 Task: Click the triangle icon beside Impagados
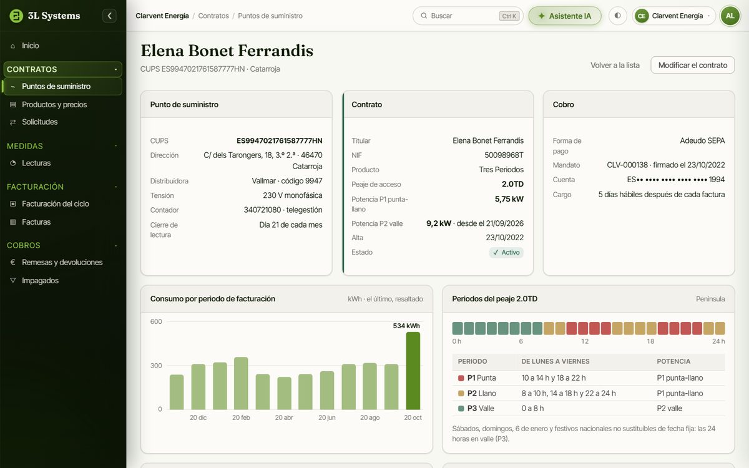pos(13,281)
